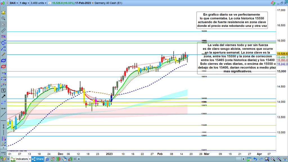Choose the cursor pointer tool
The width and height of the screenshot is (288, 162).
3,24
